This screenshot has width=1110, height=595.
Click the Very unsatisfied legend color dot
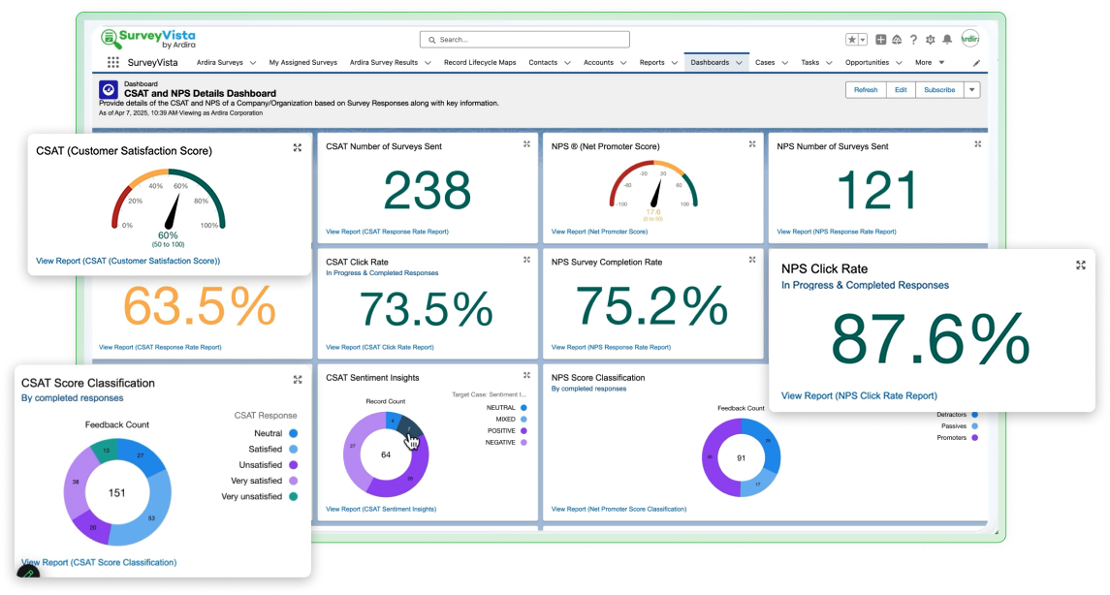(293, 496)
